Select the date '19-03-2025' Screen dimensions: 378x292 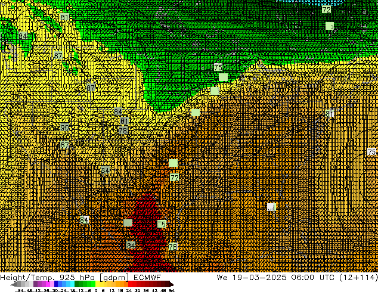coord(259,278)
